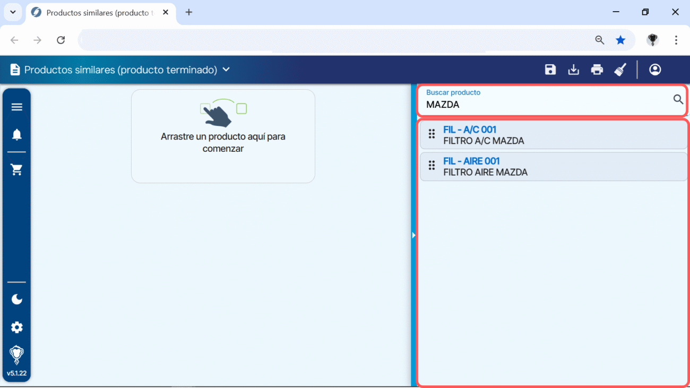
Task: Click the printer icon
Action: (x=597, y=70)
